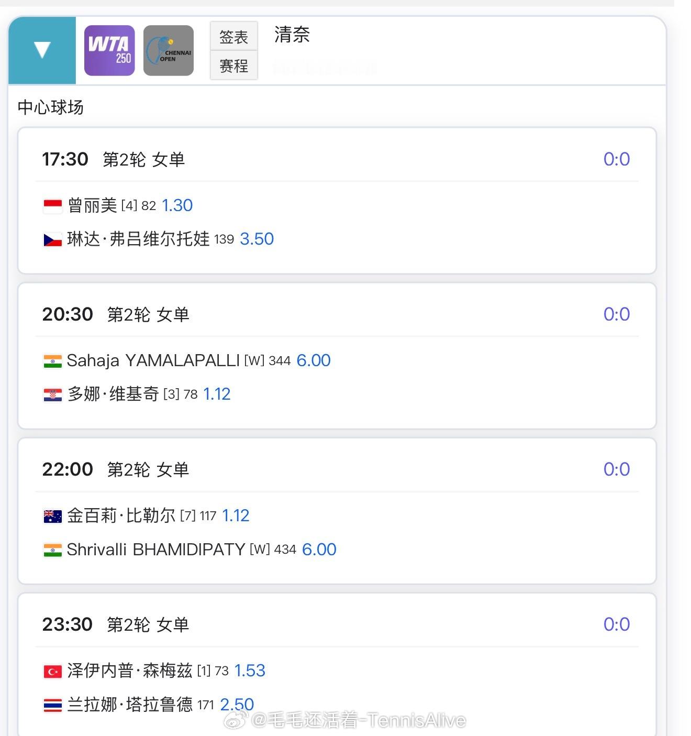Open the 签表 draw tab
691x736 pixels.
(x=234, y=36)
